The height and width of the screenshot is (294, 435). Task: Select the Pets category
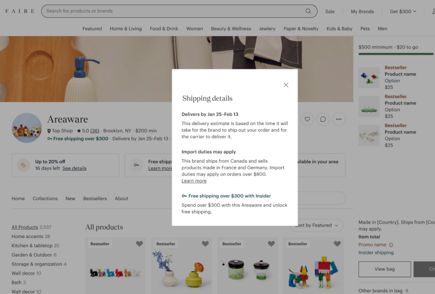point(365,29)
